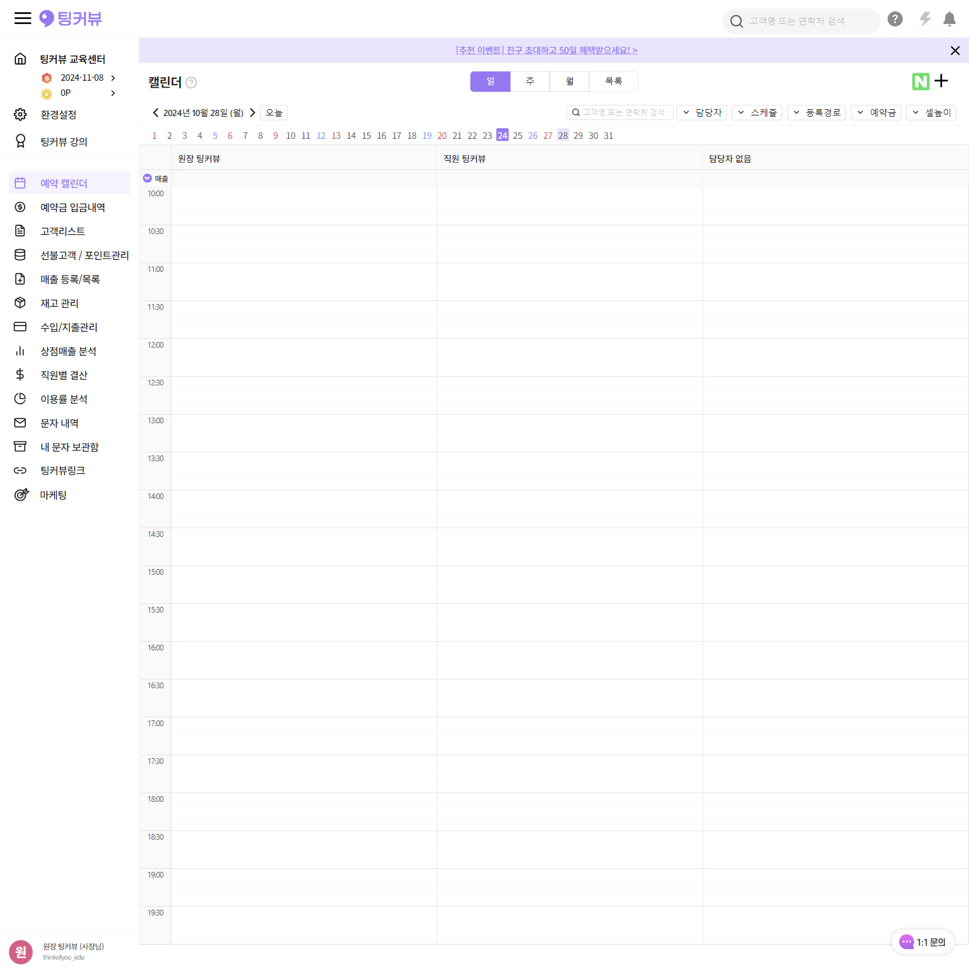Click the 재고 관리 box icon

click(x=20, y=303)
